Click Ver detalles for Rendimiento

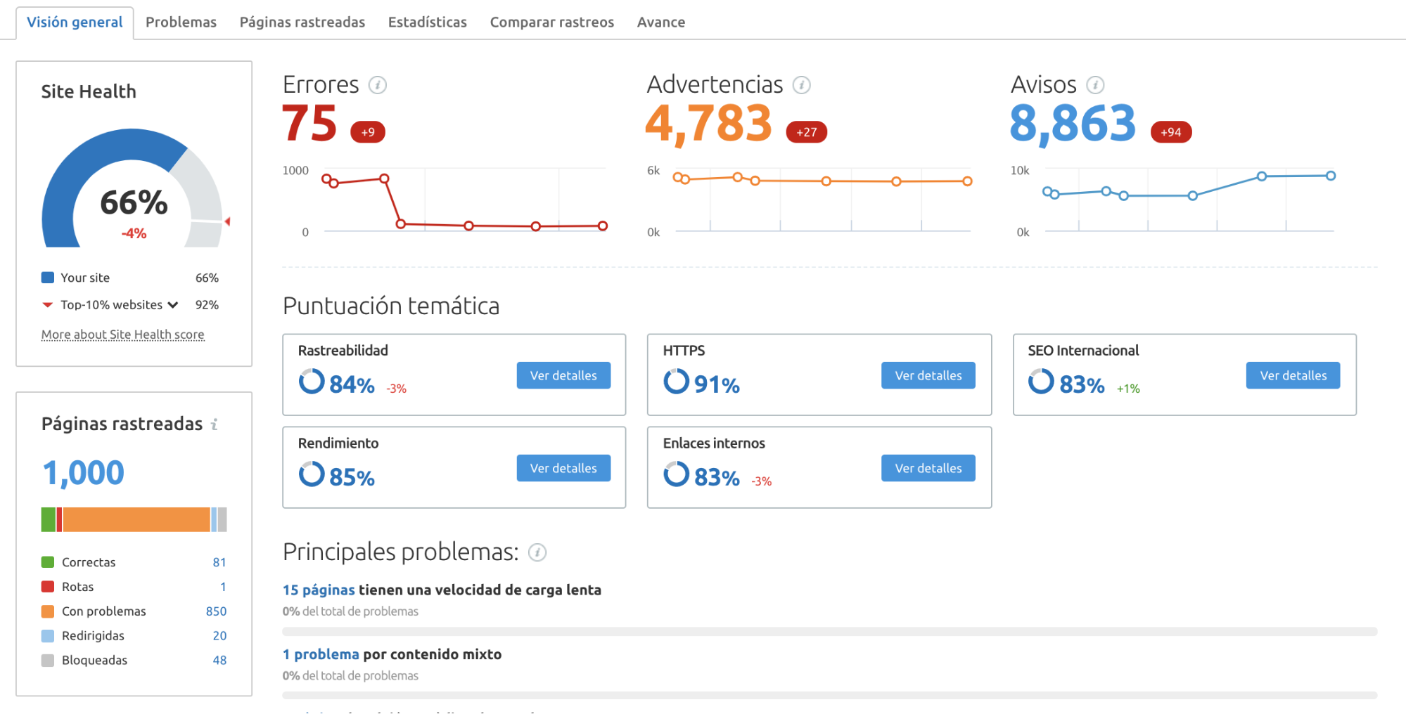click(x=563, y=468)
